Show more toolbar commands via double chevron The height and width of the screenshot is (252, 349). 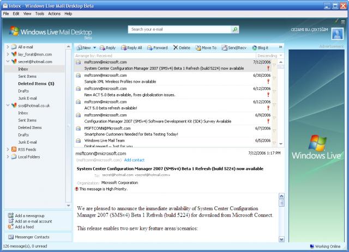click(280, 47)
